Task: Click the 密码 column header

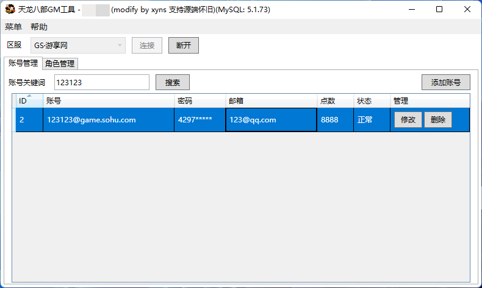Action: (200, 101)
